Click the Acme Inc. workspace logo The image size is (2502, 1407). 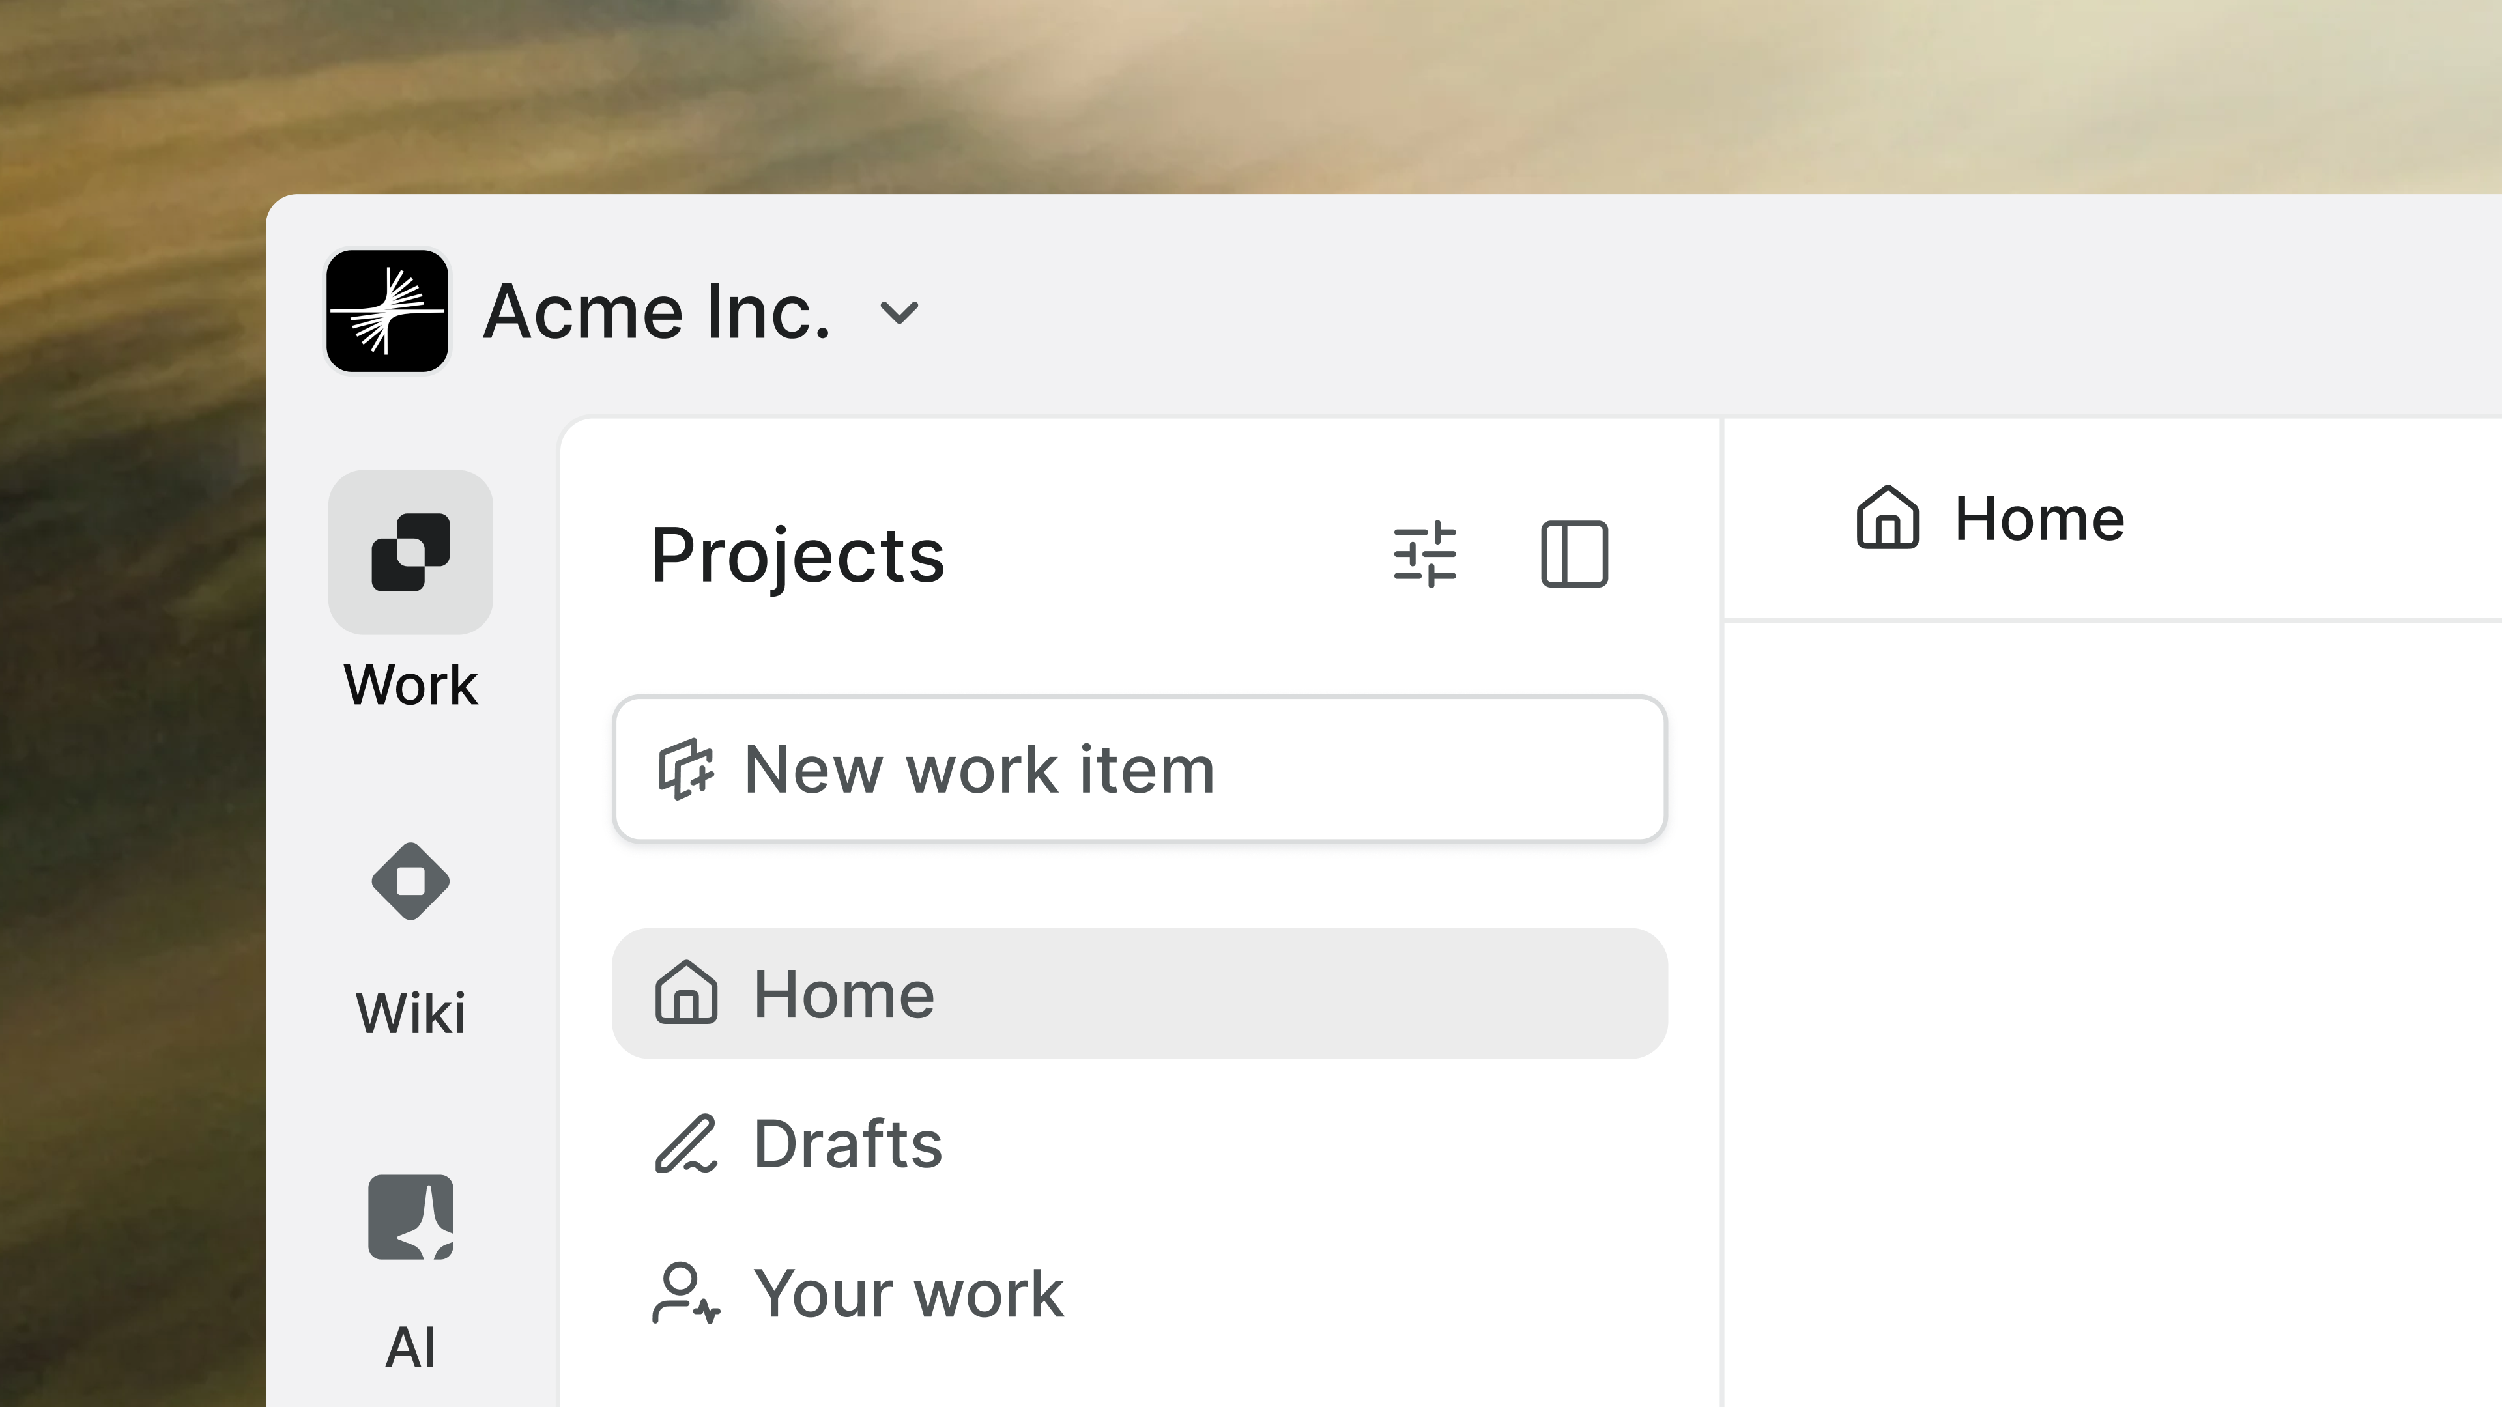[386, 311]
